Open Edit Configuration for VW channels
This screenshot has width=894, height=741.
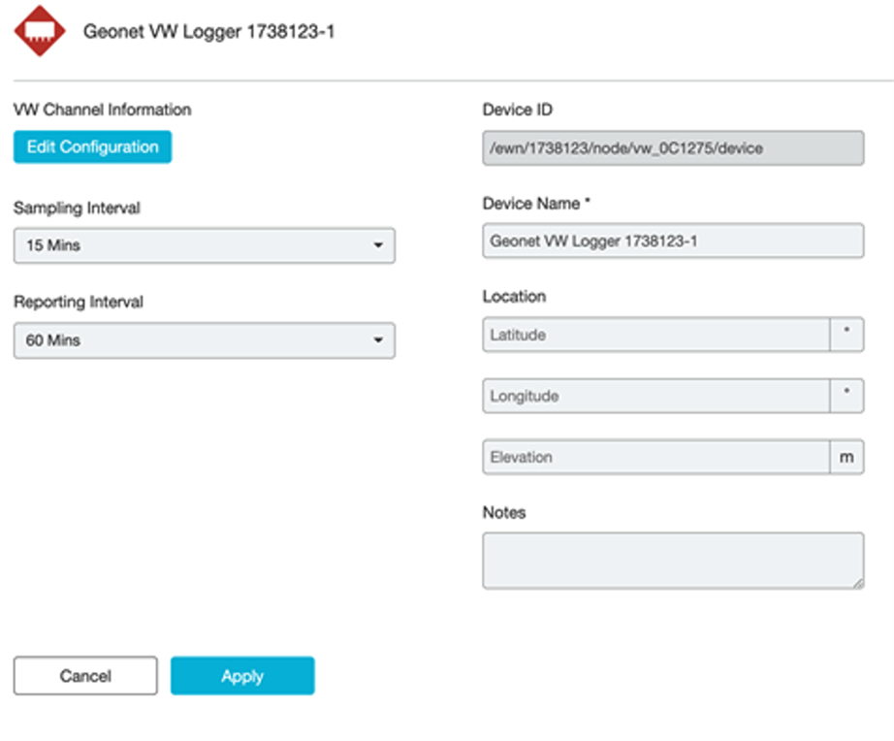point(92,147)
